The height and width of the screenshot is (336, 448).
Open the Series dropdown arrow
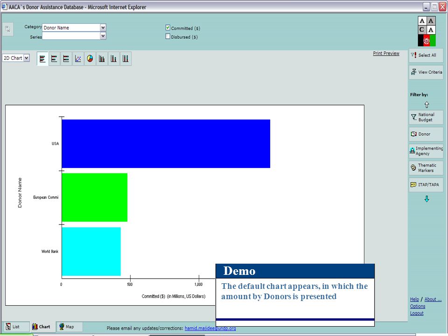[103, 36]
